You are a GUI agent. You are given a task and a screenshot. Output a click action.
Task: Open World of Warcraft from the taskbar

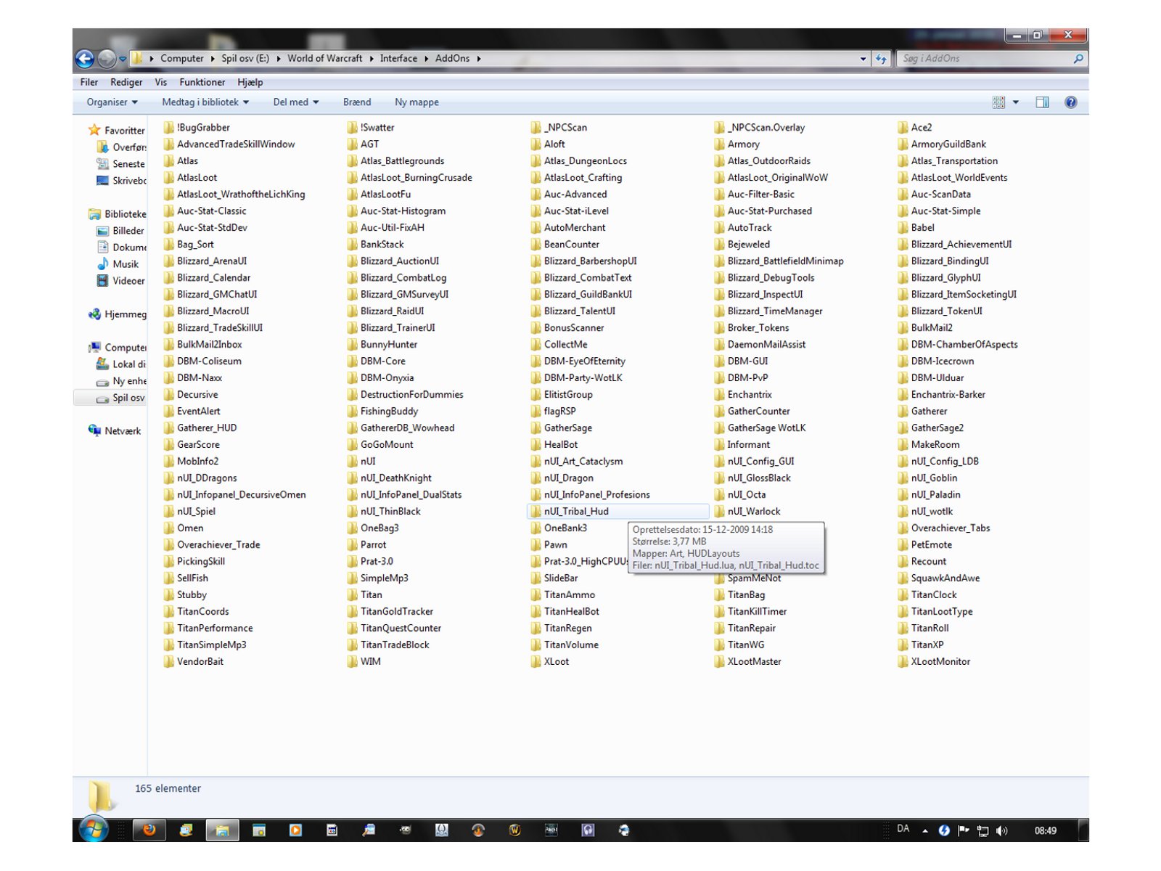[515, 830]
